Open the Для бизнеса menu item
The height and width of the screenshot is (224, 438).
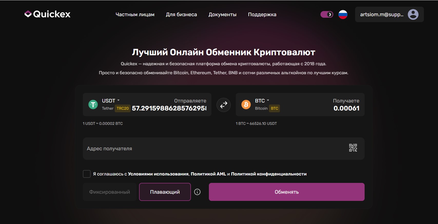point(181,15)
